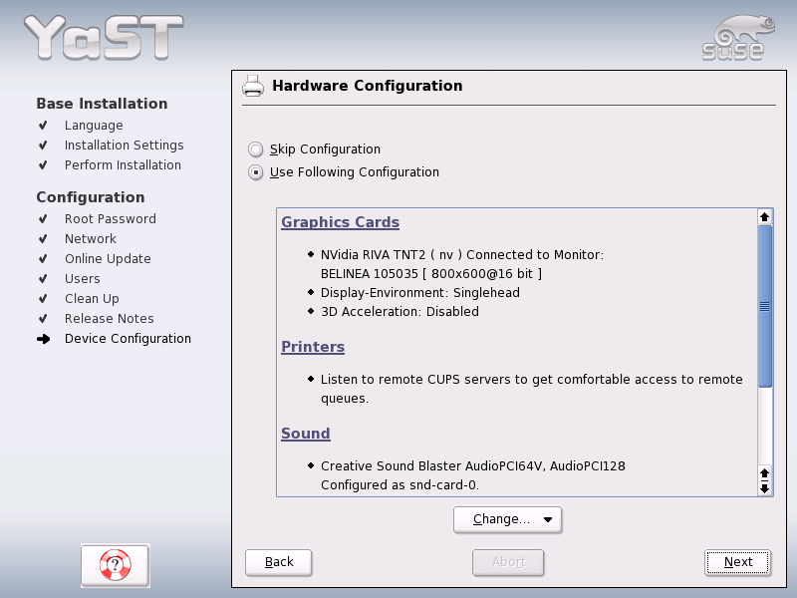Open the Graphics Cards settings link
The height and width of the screenshot is (598, 797).
pos(340,222)
